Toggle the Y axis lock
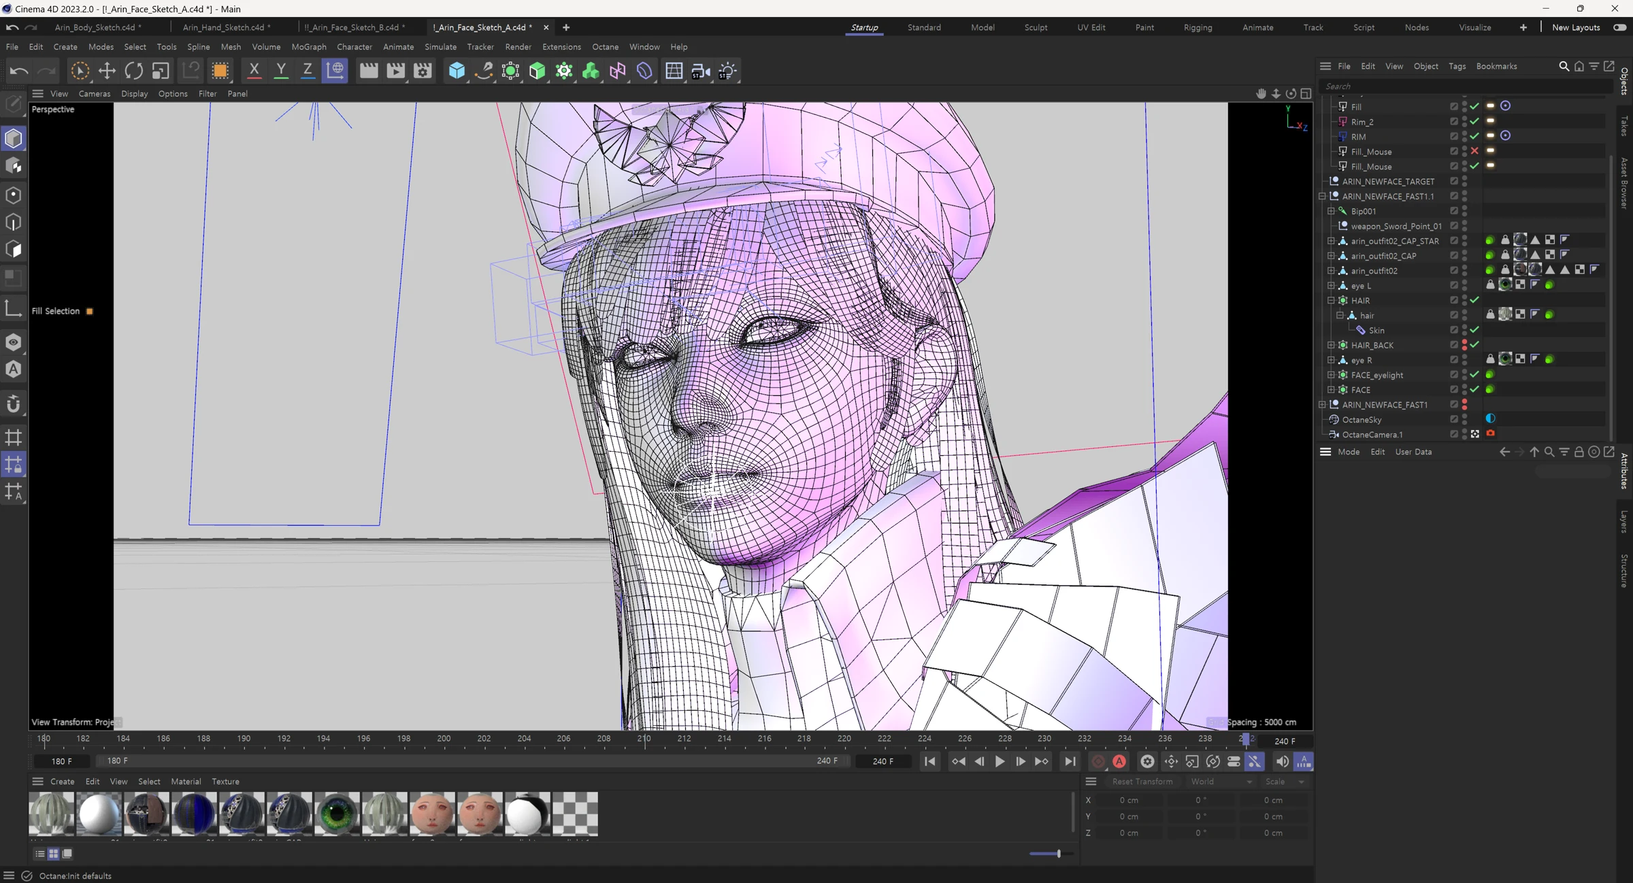The width and height of the screenshot is (1633, 883). 280,71
